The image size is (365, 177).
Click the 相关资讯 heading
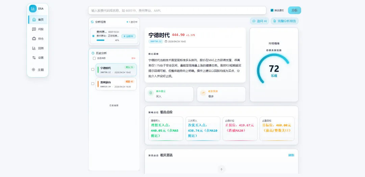click(x=166, y=155)
